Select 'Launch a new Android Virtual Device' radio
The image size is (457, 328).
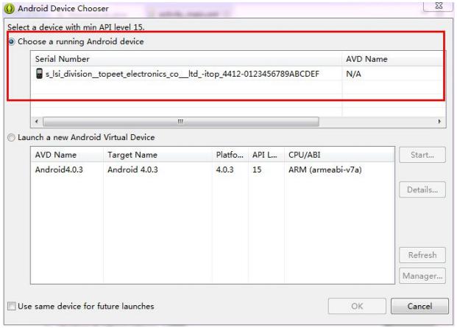[x=11, y=137]
